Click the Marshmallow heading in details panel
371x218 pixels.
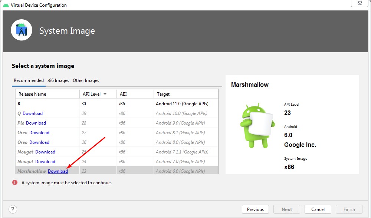point(250,85)
